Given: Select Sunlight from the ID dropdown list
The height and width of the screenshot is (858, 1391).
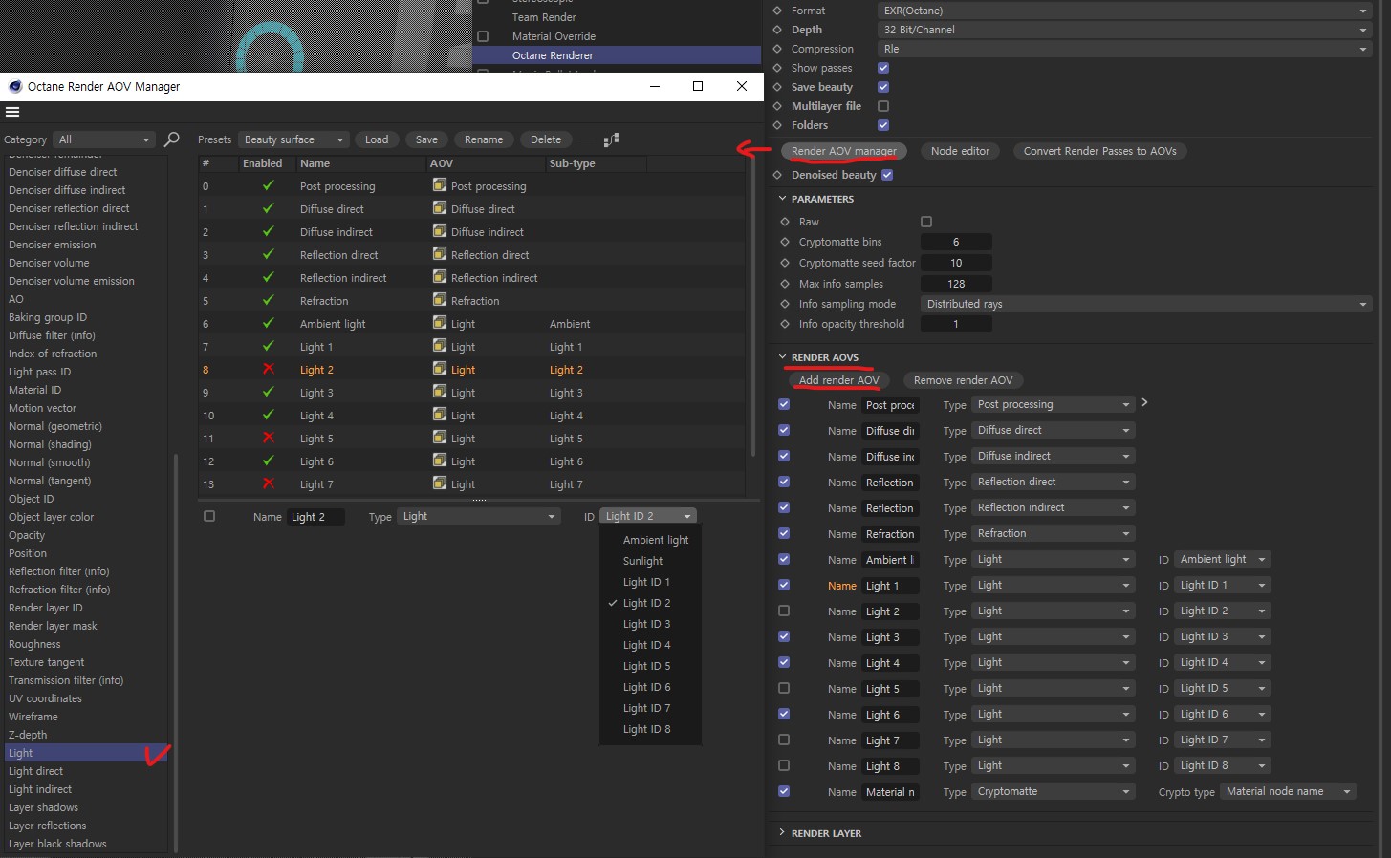Looking at the screenshot, I should [642, 561].
